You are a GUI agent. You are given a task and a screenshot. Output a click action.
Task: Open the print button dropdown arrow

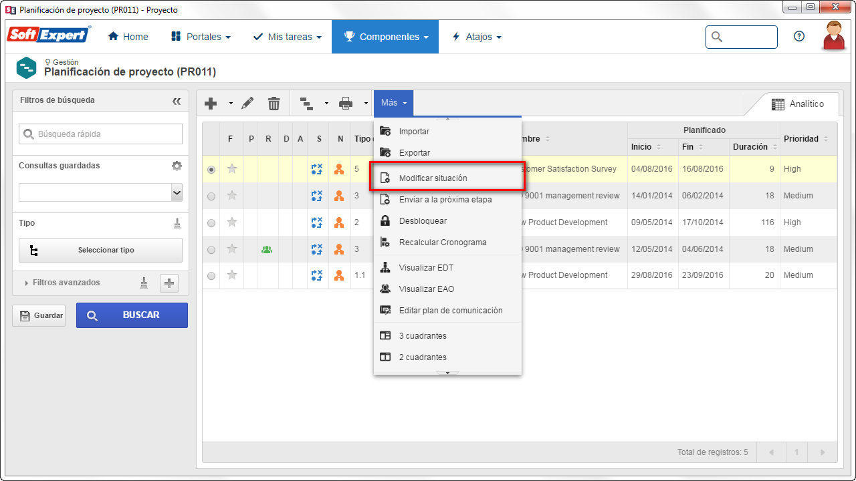tap(366, 104)
